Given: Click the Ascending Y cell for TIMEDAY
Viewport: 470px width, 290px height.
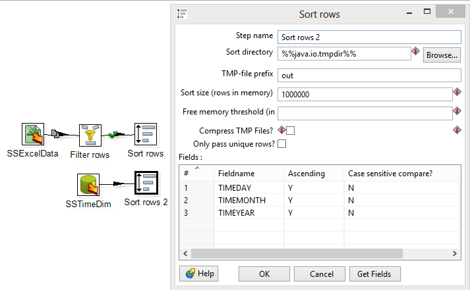Looking at the screenshot, I should 314,188.
